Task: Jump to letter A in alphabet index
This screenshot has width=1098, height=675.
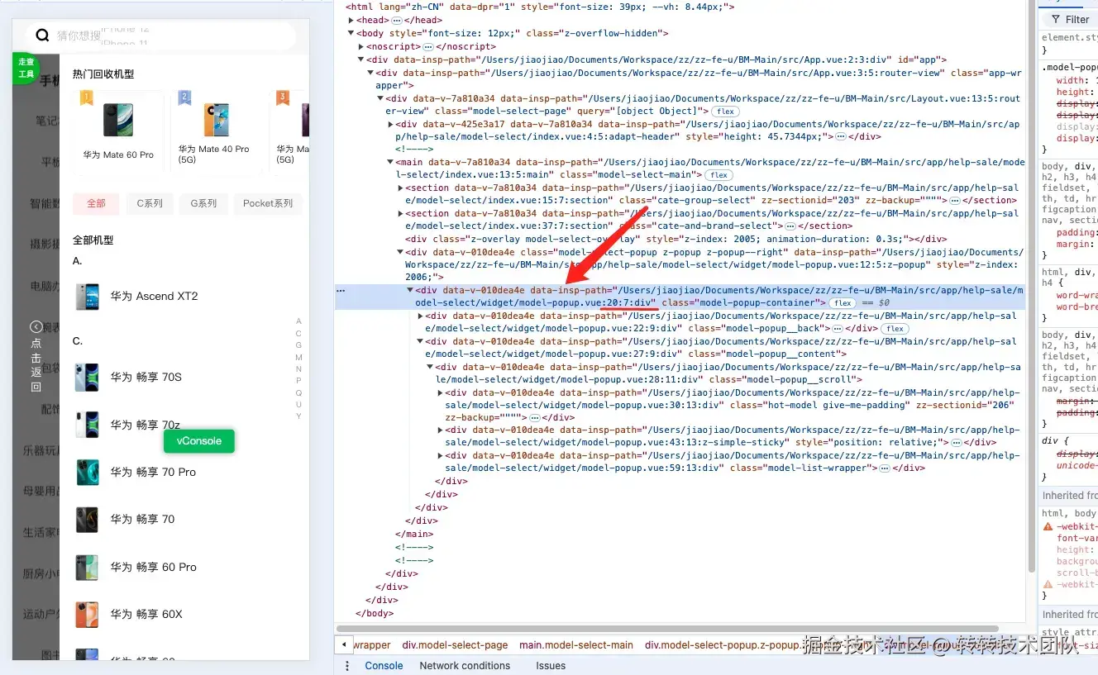Action: click(298, 321)
